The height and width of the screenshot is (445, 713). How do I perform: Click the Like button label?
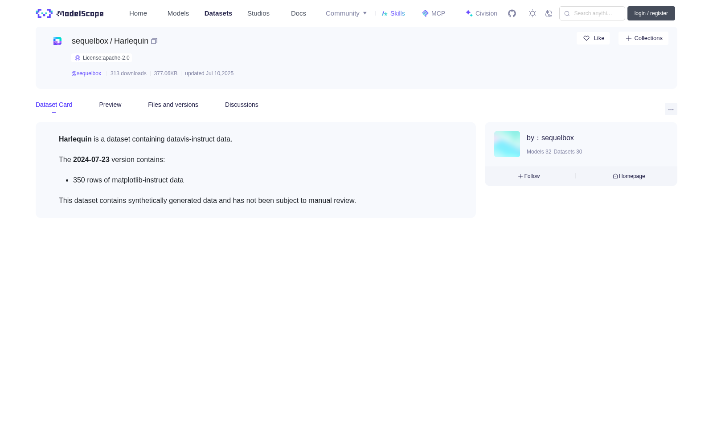(599, 38)
